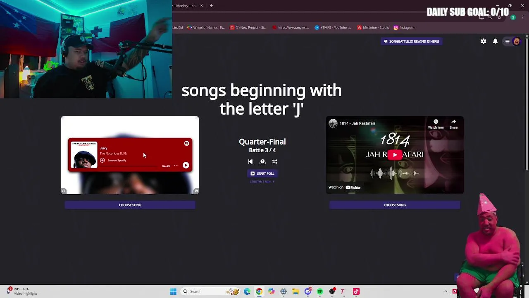Open the myinst bookmark link
The image size is (529, 298).
(291, 28)
